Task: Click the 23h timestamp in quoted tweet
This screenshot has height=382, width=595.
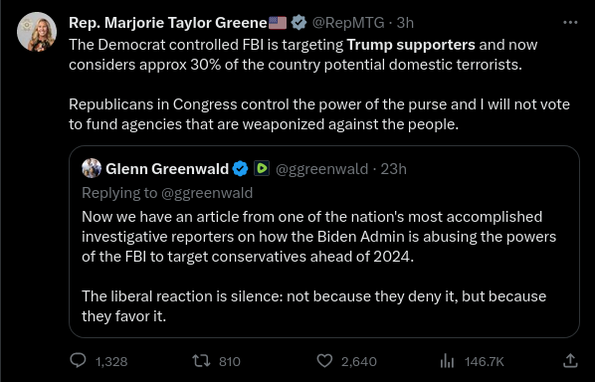Action: point(393,169)
